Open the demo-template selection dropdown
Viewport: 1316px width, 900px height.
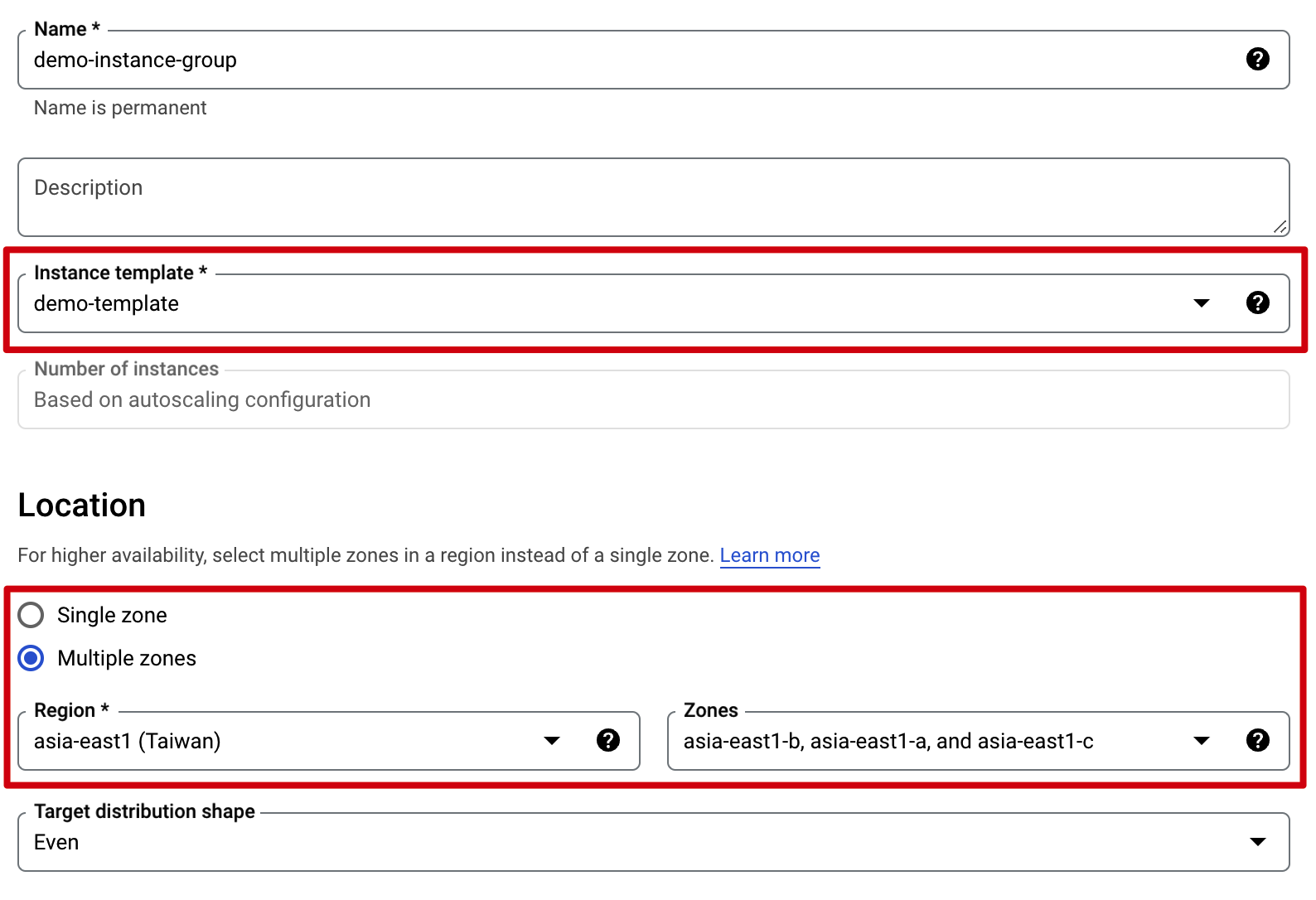point(580,303)
